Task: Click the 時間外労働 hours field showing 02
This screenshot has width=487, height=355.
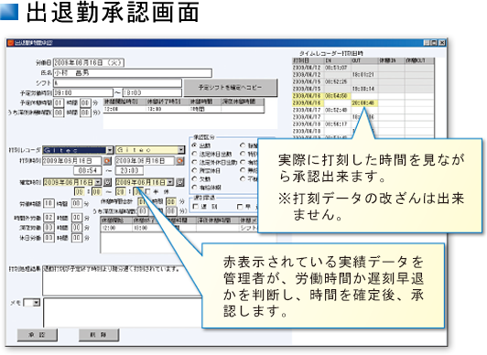Action: (49, 218)
